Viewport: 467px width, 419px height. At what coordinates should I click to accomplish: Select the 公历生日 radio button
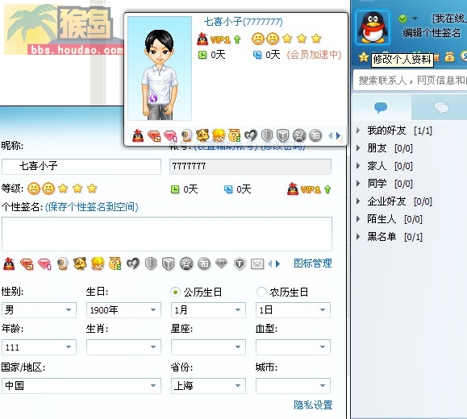pos(175,292)
